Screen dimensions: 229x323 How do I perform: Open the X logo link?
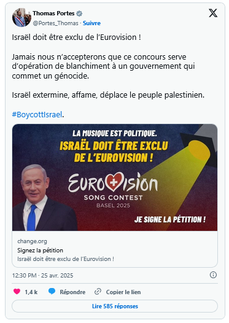point(213,13)
